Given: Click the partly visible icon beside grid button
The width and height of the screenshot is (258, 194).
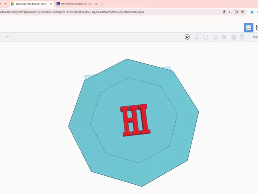Looking at the screenshot, I should [x=257, y=28].
